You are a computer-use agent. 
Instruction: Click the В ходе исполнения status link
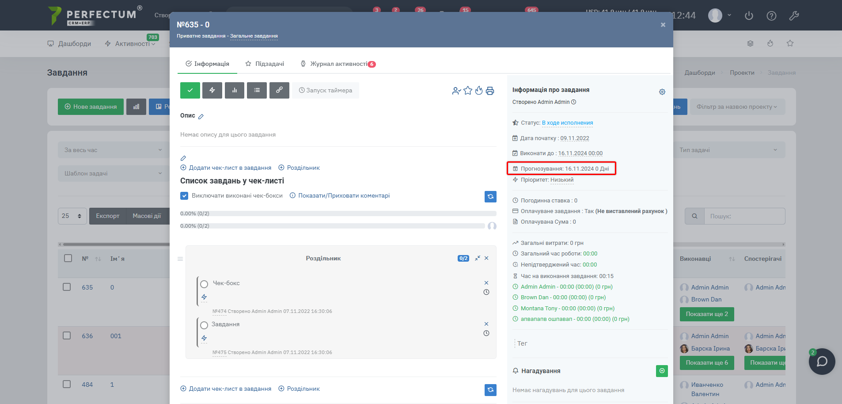coord(567,123)
